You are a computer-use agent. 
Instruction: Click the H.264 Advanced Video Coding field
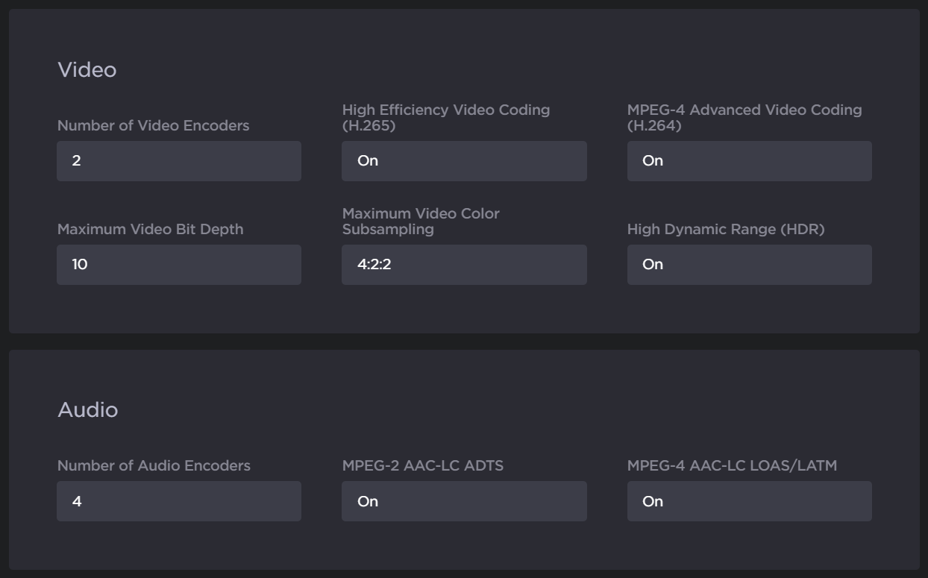click(x=749, y=161)
